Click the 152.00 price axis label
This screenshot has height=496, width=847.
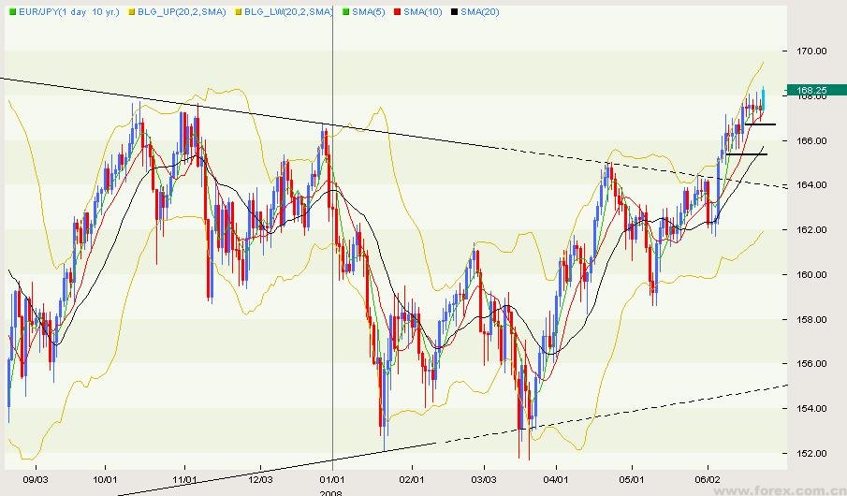[810, 453]
